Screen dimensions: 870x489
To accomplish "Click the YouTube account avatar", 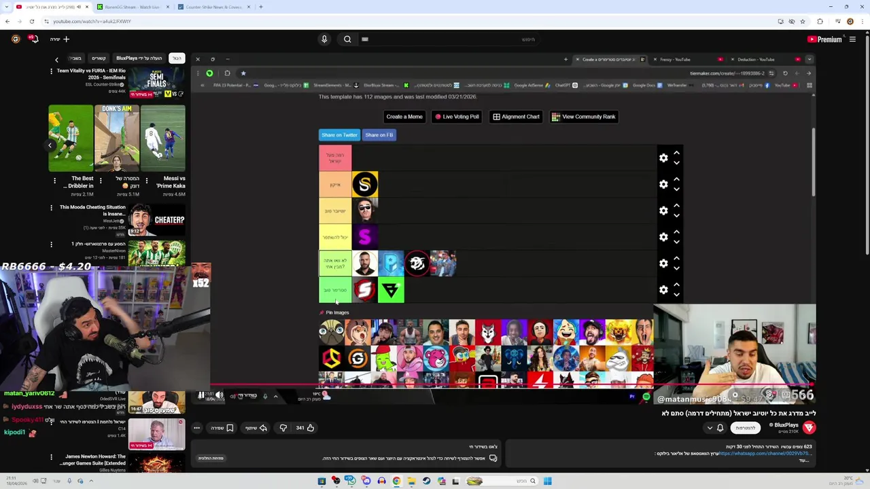I will click(x=15, y=39).
